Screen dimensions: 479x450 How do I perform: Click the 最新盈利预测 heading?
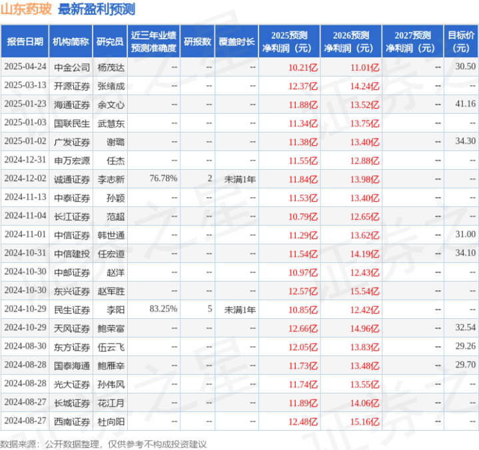pos(97,9)
